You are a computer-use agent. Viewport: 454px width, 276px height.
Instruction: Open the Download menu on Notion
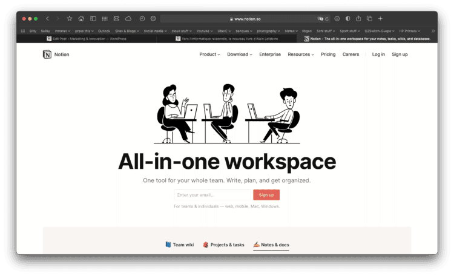240,54
